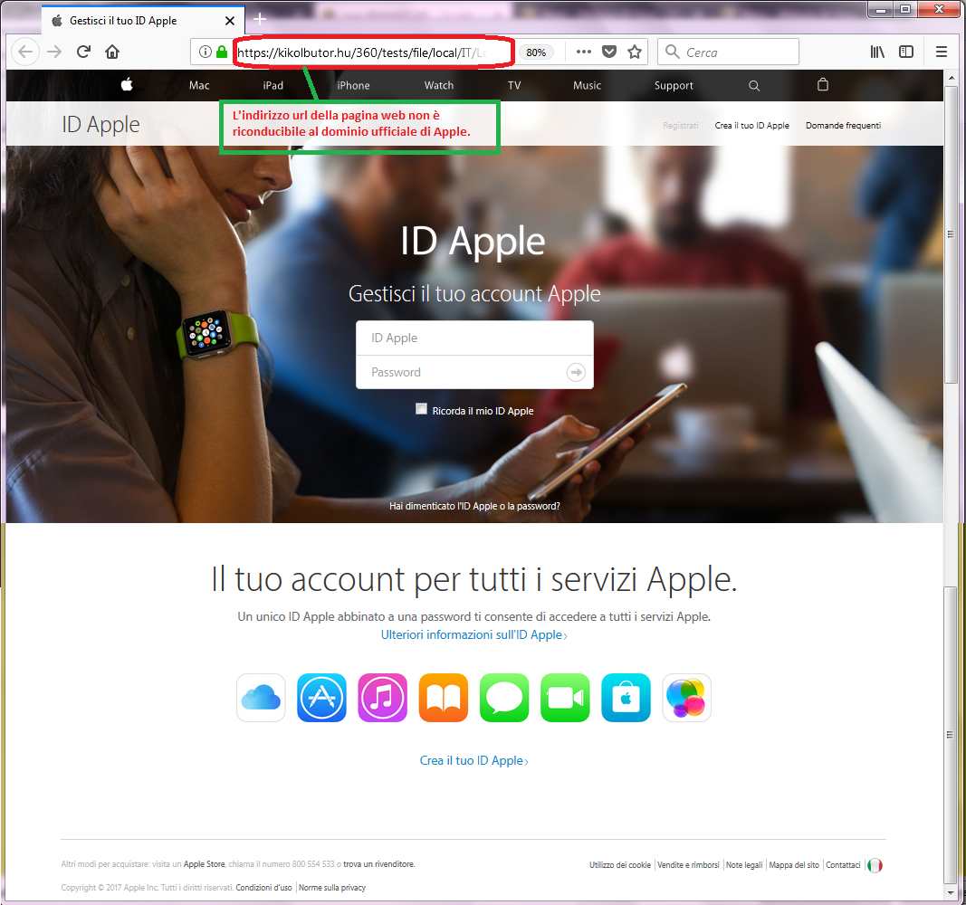The width and height of the screenshot is (966, 905).
Task: Click the Apple Store shopping bag app icon
Action: (x=626, y=698)
